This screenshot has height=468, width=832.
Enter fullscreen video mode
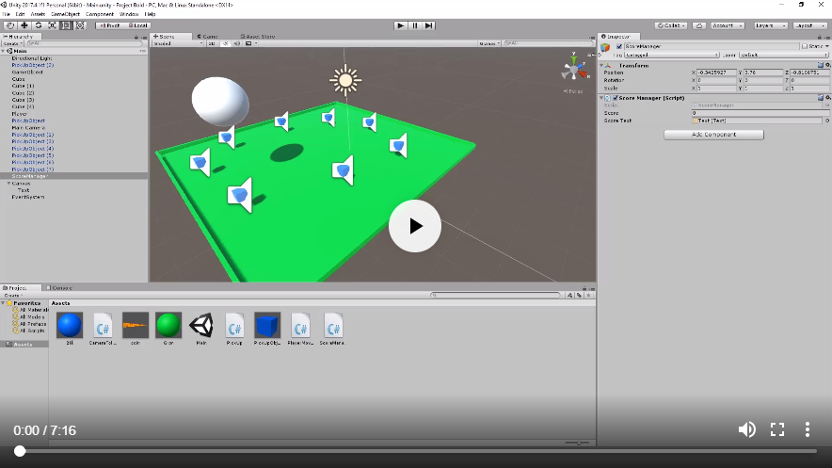tap(777, 429)
